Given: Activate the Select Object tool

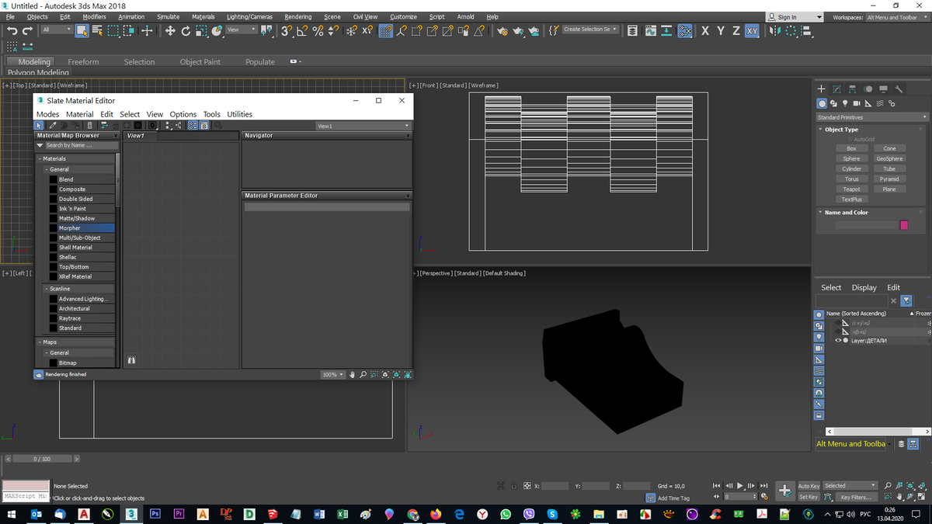Looking at the screenshot, I should (82, 30).
